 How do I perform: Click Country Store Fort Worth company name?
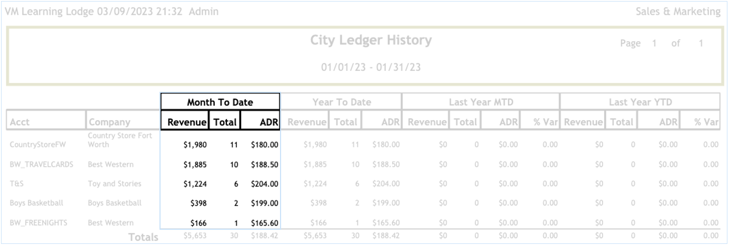120,140
